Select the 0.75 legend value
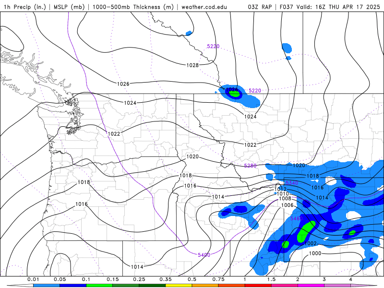This screenshot has height=288, width=384. coord(218,279)
